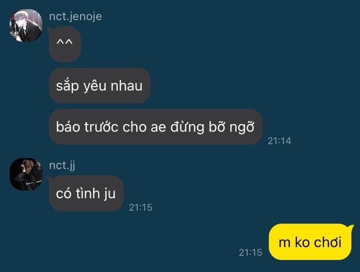The image size is (360, 272).
Task: Click the 21:15 timestamp beside "có tình ju"
Action: [141, 207]
